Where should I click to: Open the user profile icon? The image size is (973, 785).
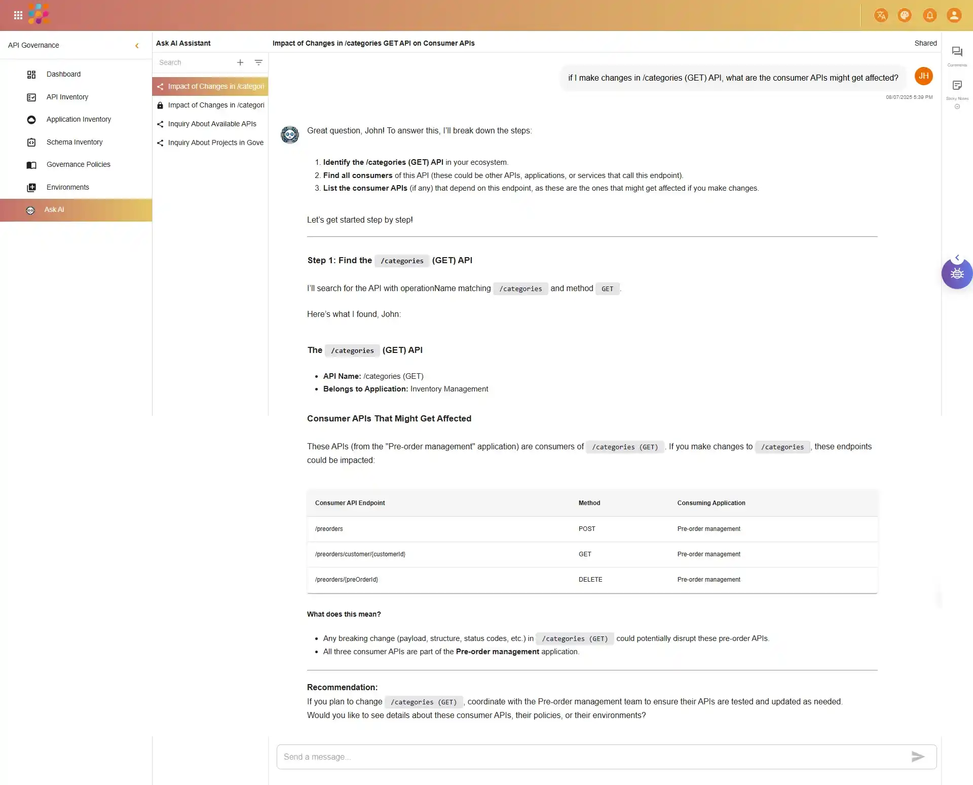[954, 15]
